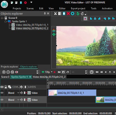116x115 pixels.
Task: Select Sprite: Sprite 1 in the tree
Action: click(x=19, y=22)
